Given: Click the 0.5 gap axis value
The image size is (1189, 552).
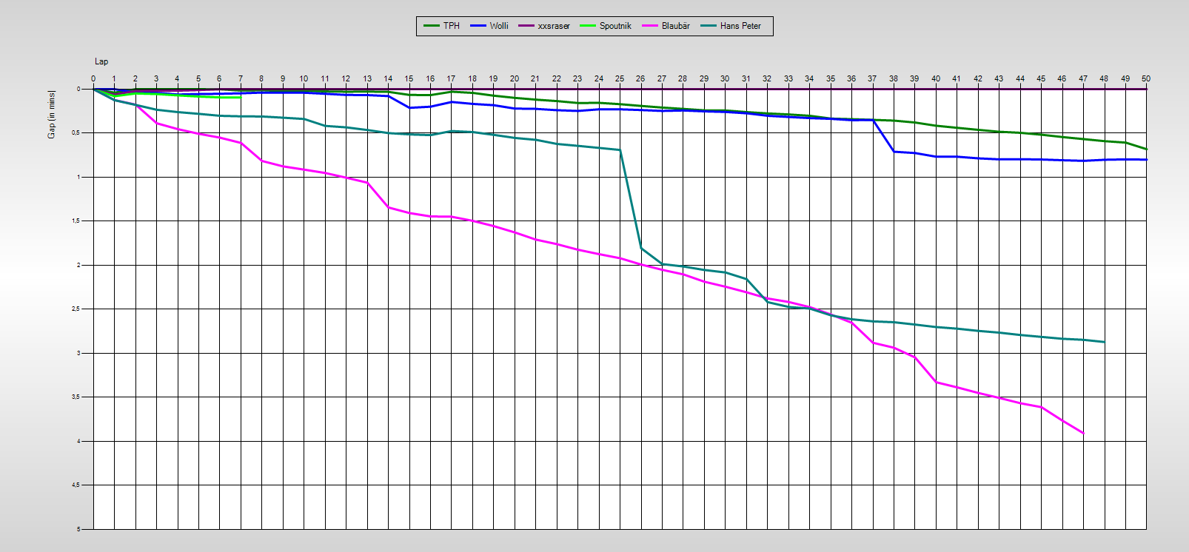Looking at the screenshot, I should [x=76, y=133].
